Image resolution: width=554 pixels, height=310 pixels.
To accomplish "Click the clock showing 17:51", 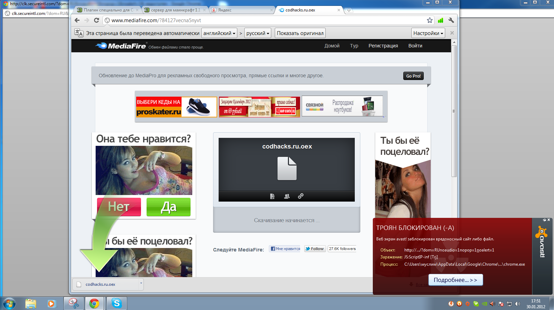I will (x=536, y=301).
